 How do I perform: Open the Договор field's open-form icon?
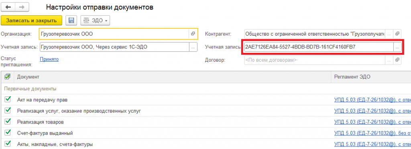click(397, 60)
